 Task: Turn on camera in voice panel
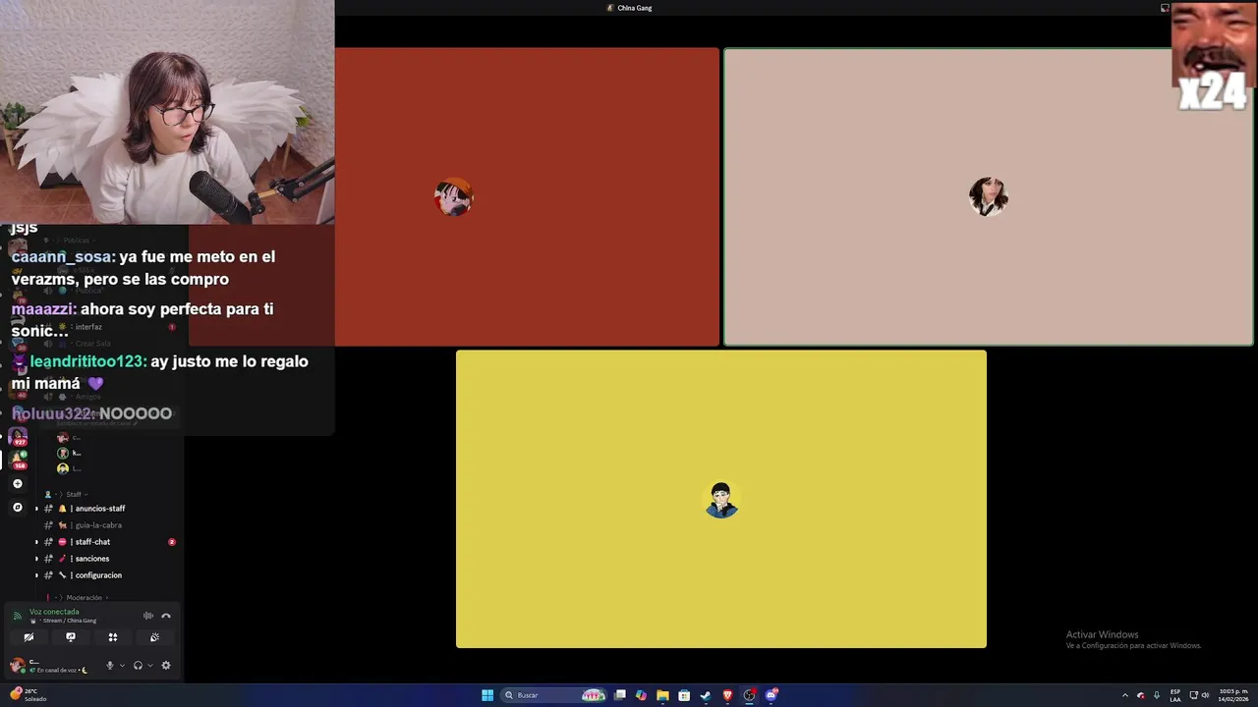click(29, 637)
